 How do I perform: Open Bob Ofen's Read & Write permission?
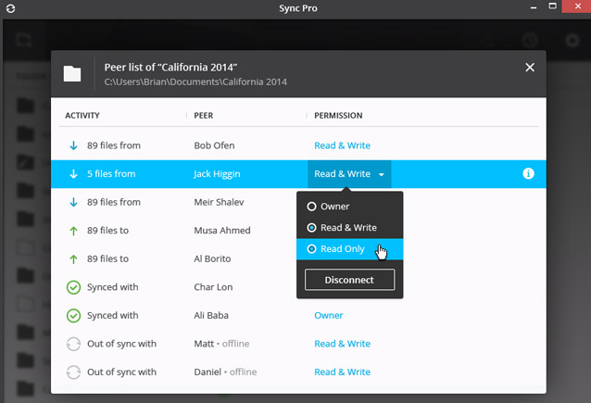tap(342, 145)
